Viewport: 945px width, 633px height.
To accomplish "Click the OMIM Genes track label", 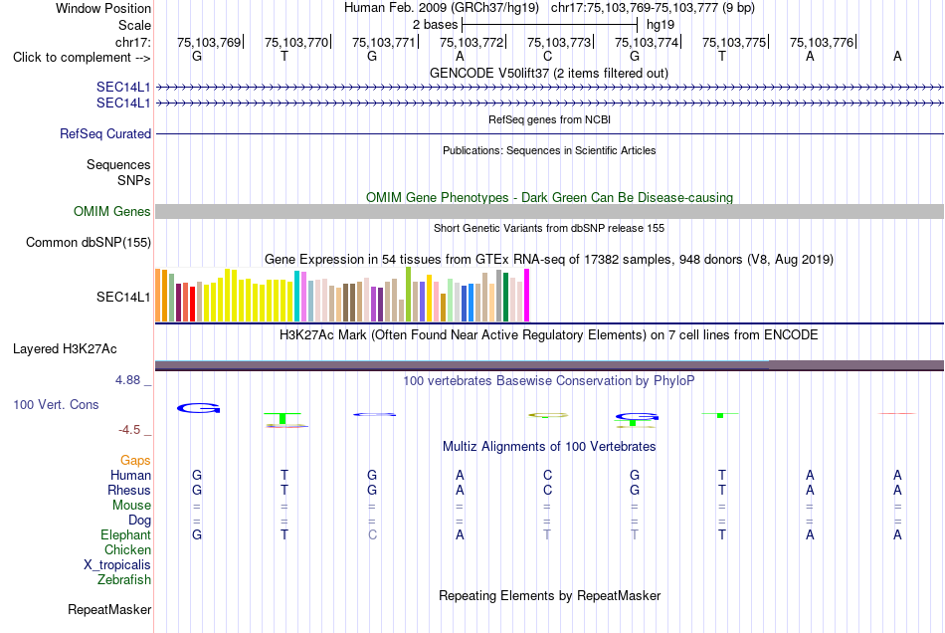I will pyautogui.click(x=111, y=212).
